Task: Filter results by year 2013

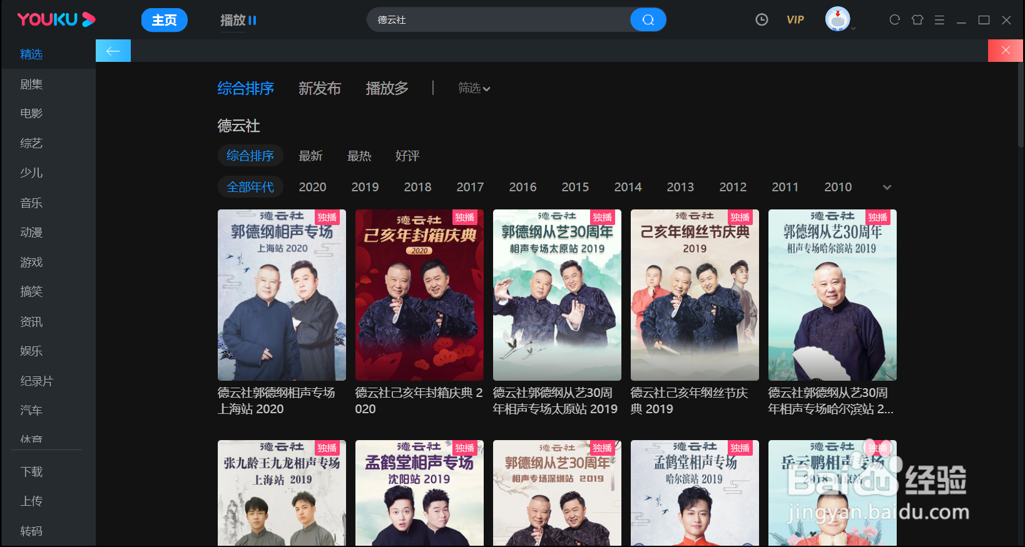Action: pos(681,187)
